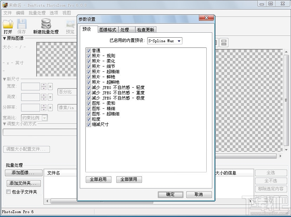
Task: Click inside the 宽度 input field
Action: pos(31,87)
